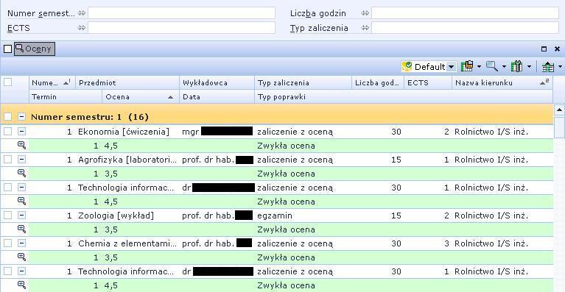Collapse the Ekonomia [ćwiczenia] row details

click(x=22, y=132)
